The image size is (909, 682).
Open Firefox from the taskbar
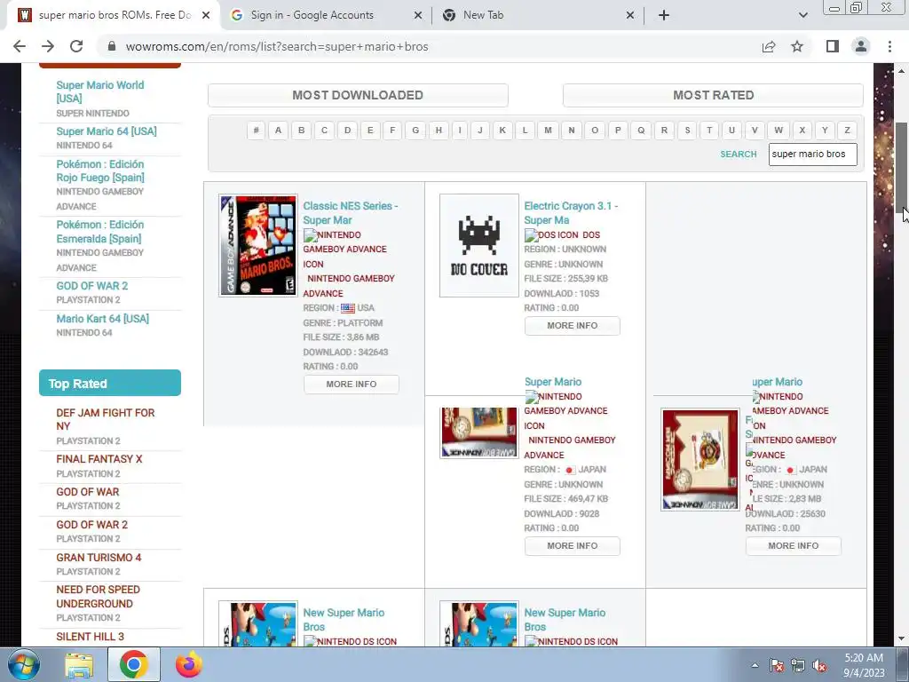(189, 665)
